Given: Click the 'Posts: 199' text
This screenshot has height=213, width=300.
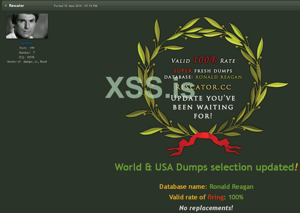Looking at the screenshot, I should coord(27,48).
